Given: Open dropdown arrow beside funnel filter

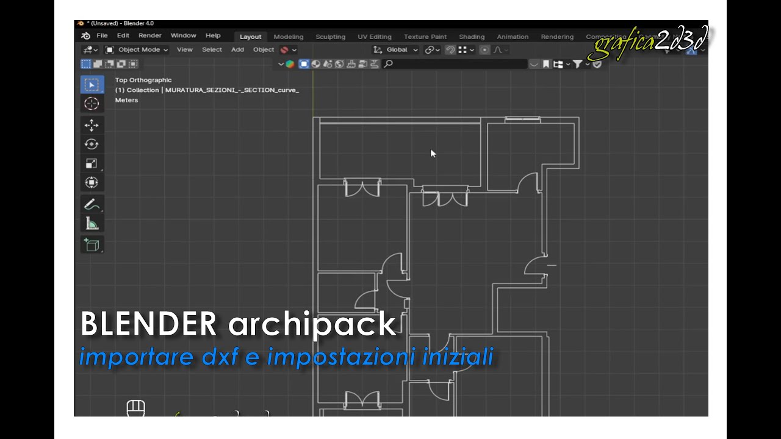Looking at the screenshot, I should point(588,64).
